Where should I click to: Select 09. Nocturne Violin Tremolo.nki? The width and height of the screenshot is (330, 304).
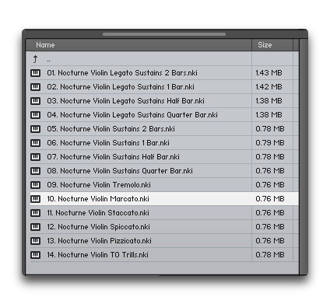(99, 185)
